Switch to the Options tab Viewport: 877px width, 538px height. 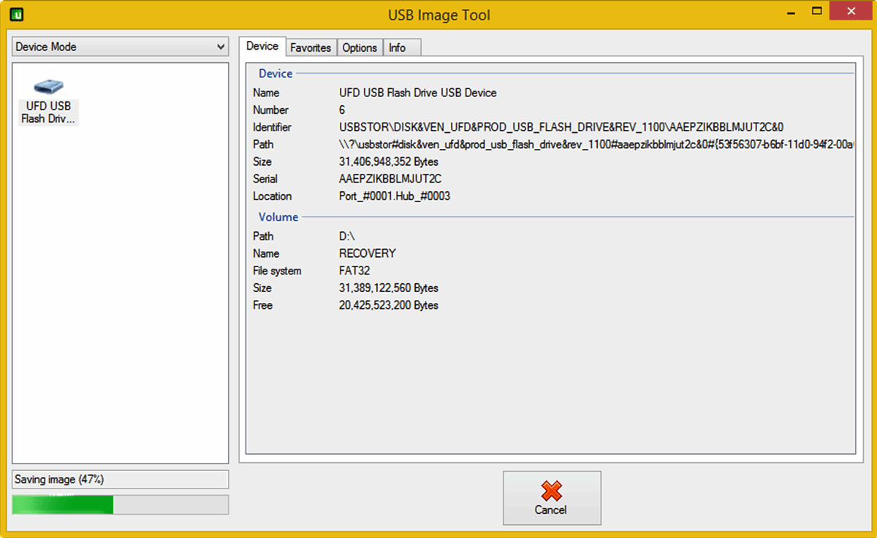[x=360, y=47]
